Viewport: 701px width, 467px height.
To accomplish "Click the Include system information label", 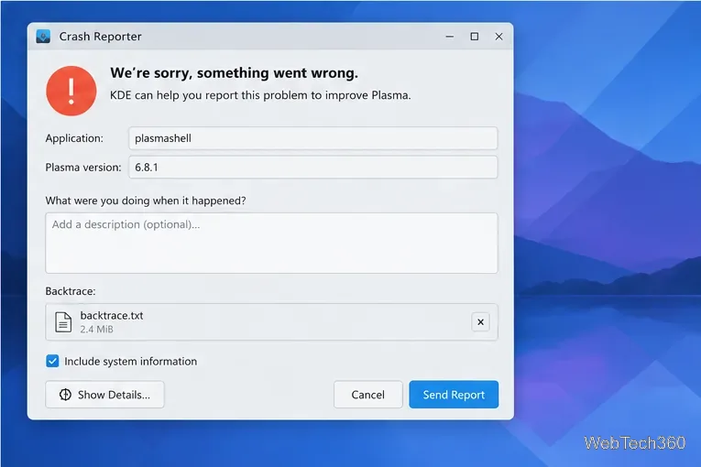I will [x=130, y=361].
